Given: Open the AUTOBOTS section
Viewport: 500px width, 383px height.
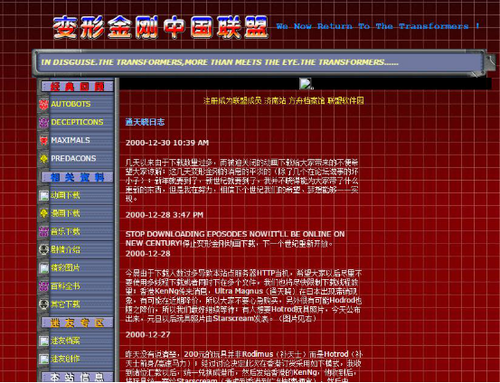Looking at the screenshot, I should pyautogui.click(x=71, y=104).
